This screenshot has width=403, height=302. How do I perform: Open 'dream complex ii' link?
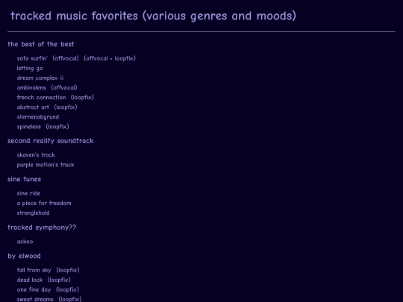pyautogui.click(x=40, y=78)
